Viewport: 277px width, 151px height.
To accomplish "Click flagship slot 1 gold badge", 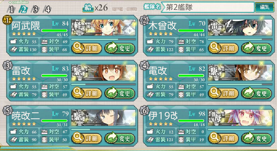I will click(7, 20).
